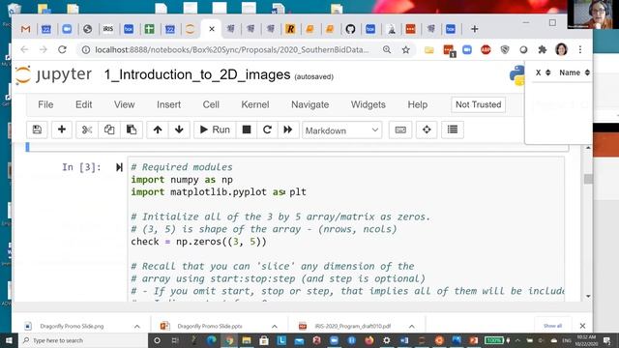Run cell 3 with the step icon
This screenshot has width=619, height=348.
[119, 167]
